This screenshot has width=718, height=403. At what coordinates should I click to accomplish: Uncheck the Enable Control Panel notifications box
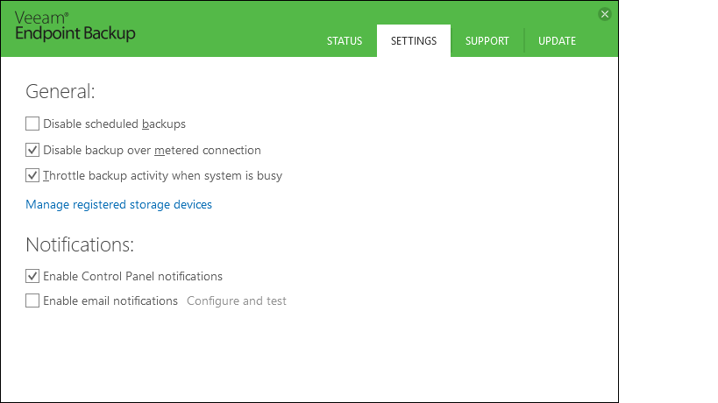click(32, 276)
